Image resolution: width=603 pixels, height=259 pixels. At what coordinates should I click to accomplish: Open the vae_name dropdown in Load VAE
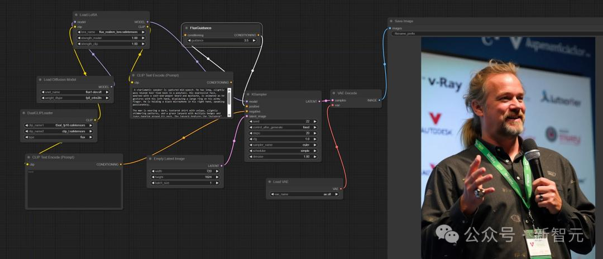304,194
